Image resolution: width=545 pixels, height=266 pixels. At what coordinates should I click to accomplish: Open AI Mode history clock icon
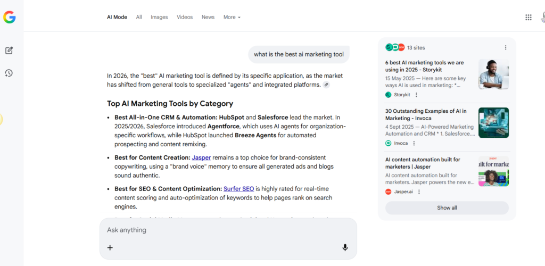pyautogui.click(x=9, y=73)
